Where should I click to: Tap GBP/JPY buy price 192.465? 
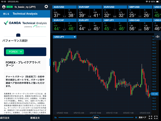(121, 27)
